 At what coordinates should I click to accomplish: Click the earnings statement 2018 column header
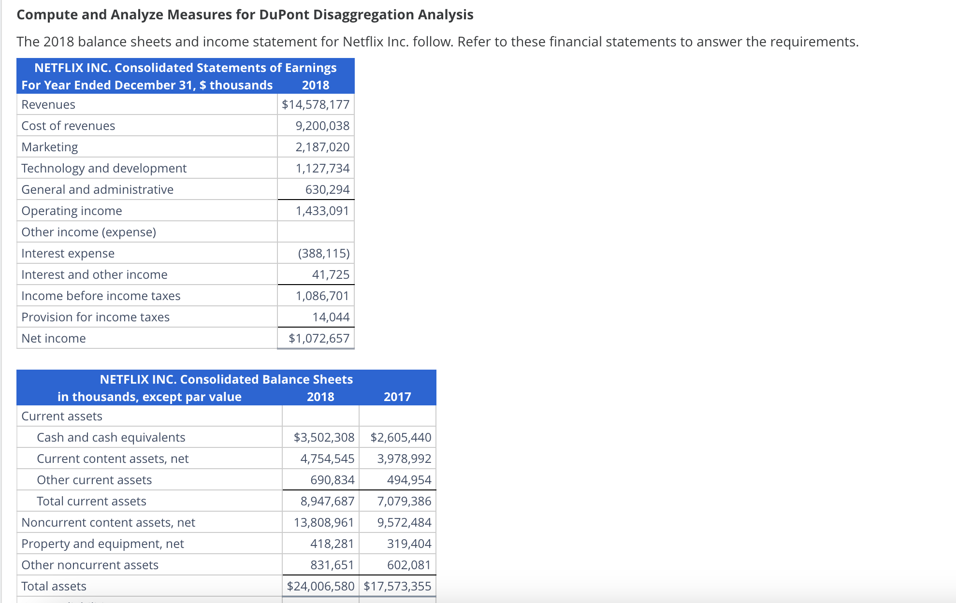coord(316,85)
